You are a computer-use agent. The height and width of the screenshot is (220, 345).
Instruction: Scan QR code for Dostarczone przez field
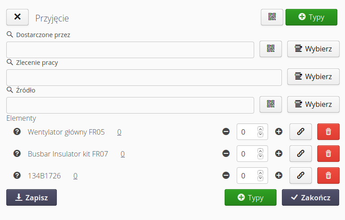pyautogui.click(x=271, y=49)
